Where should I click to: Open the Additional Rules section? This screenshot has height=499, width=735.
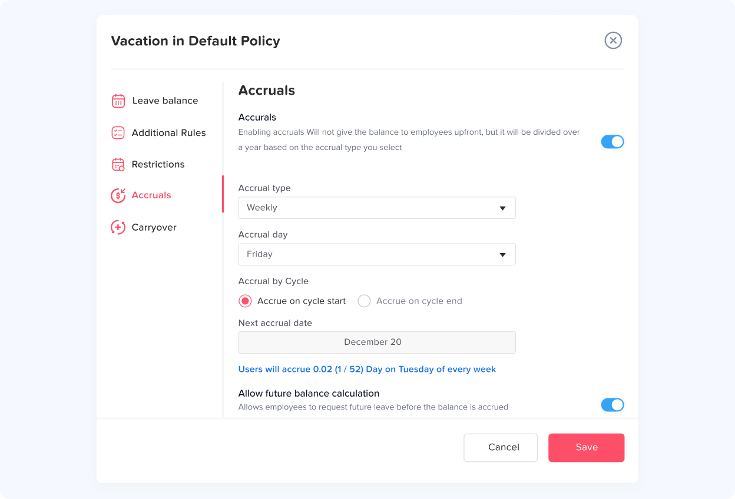[168, 133]
